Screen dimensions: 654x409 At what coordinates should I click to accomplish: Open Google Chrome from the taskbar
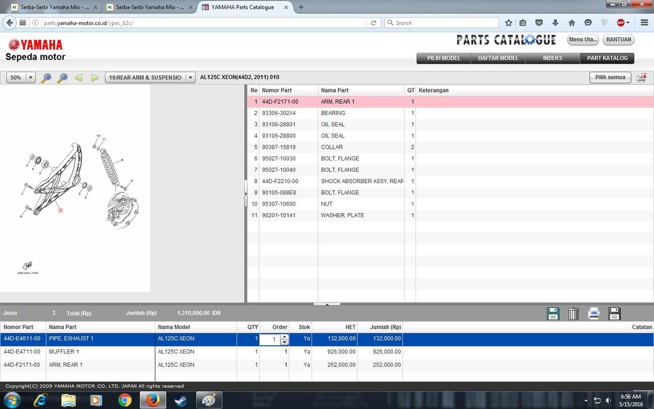124,400
